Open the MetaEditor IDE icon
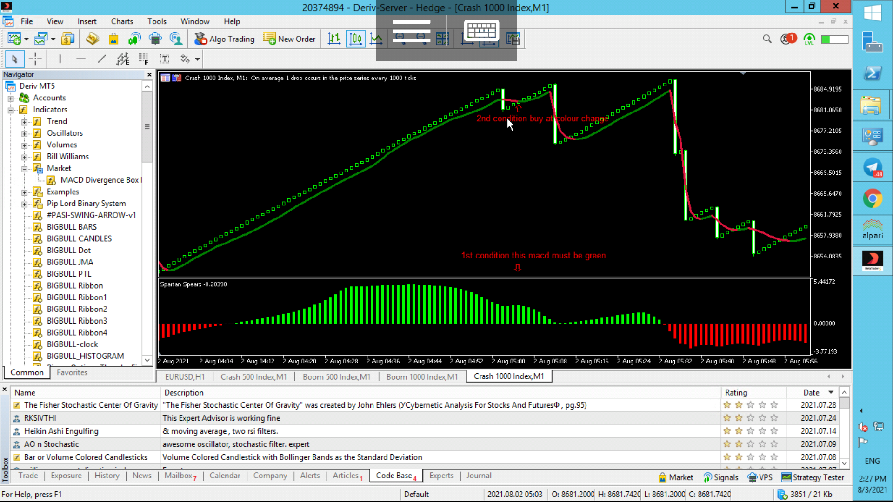Image resolution: width=893 pixels, height=502 pixels. (x=92, y=39)
